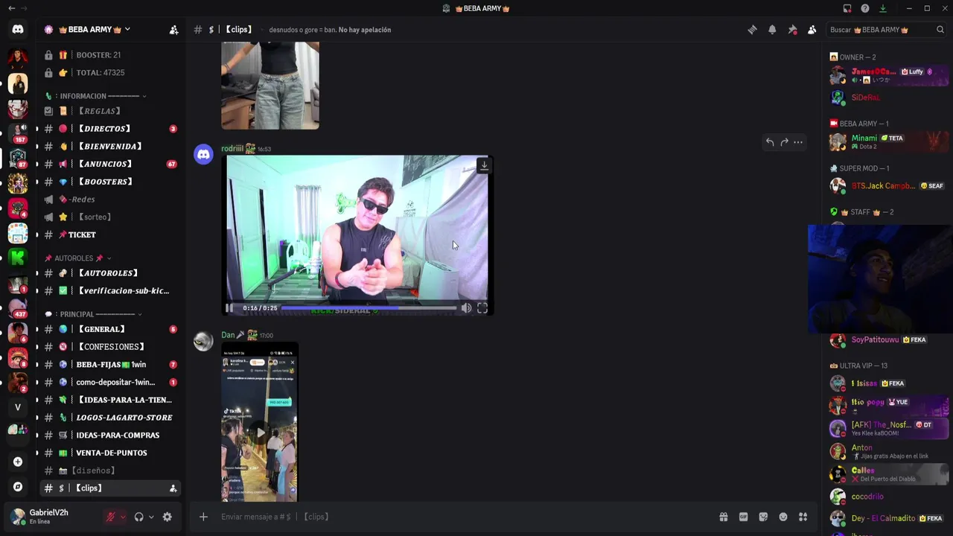Image resolution: width=953 pixels, height=536 pixels.
Task: Open Minami's member profile
Action: pyautogui.click(x=889, y=141)
